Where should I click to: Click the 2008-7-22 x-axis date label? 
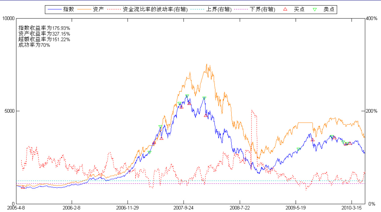coord(240,207)
